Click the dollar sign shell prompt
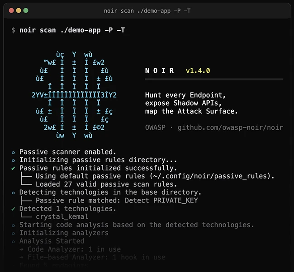Screen dimensions: 294x272 point(13,30)
